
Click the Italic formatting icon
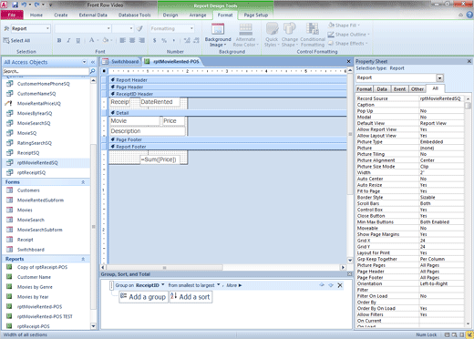(x=68, y=40)
